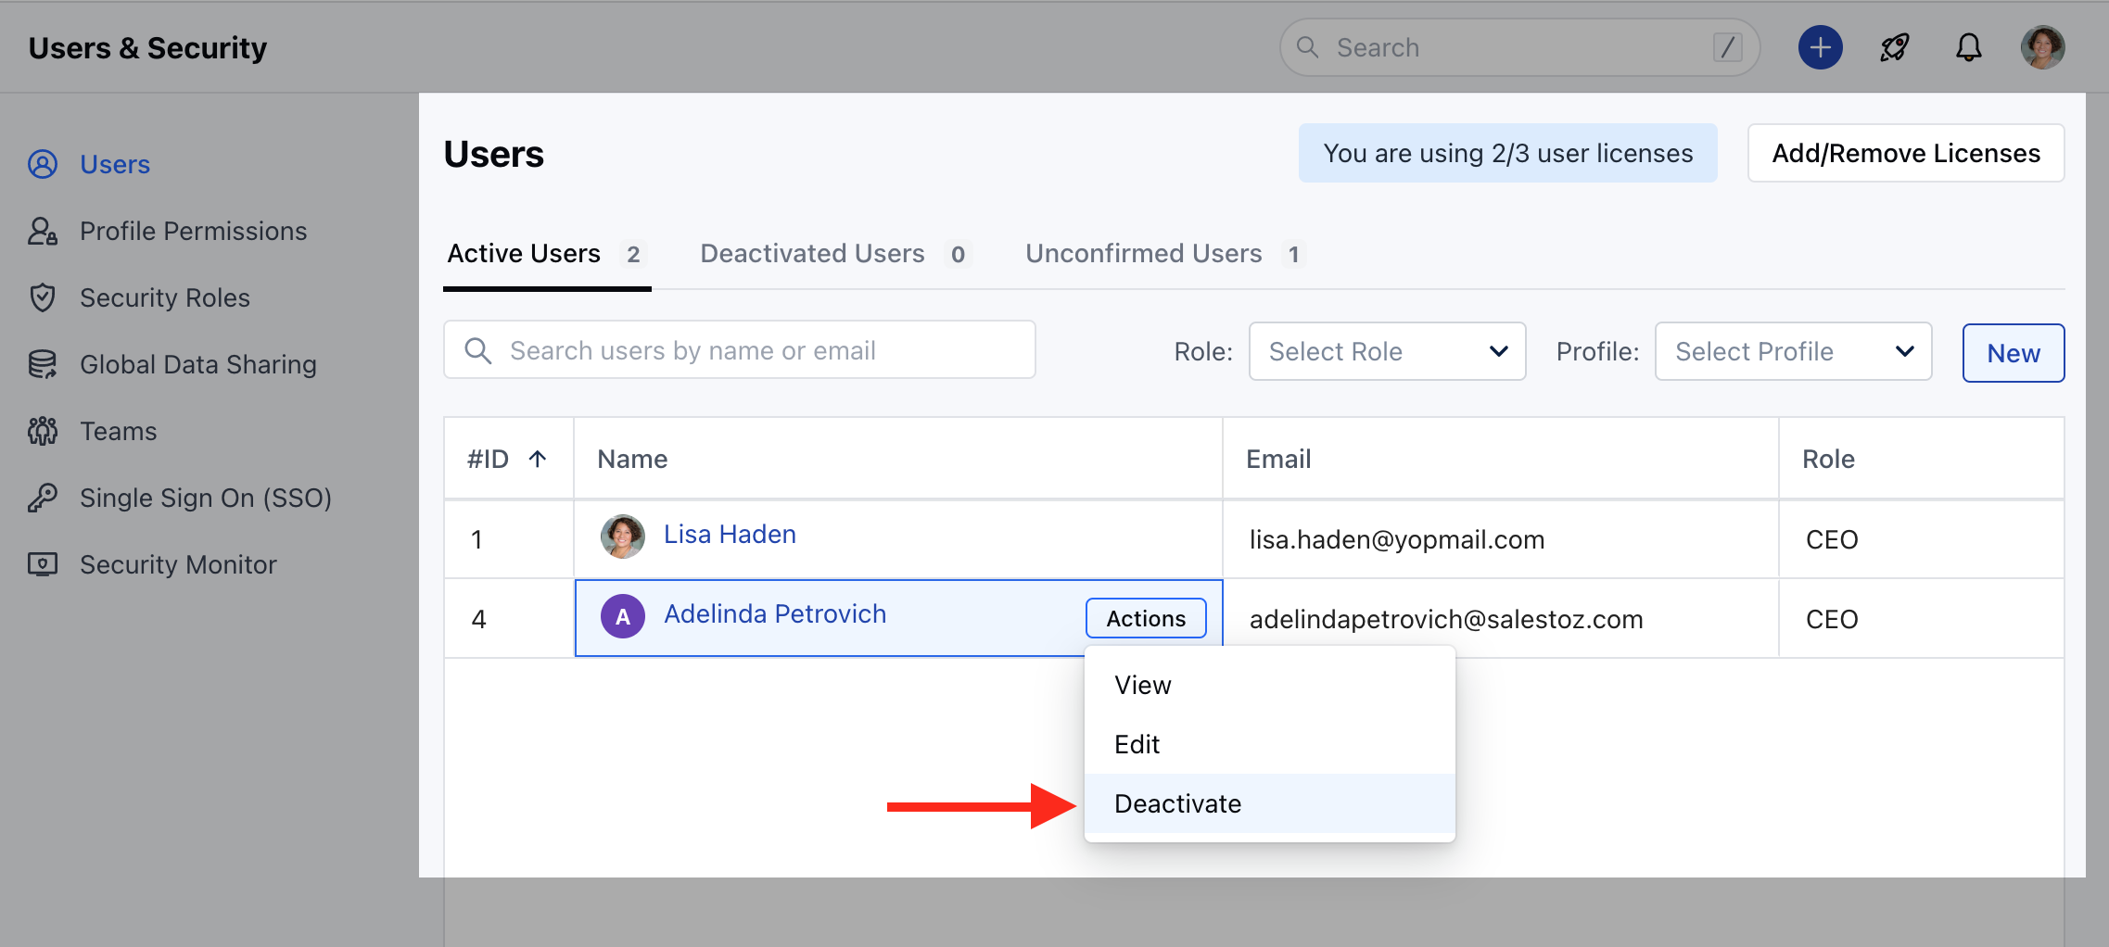Choose Deactivate from the Actions menu

click(1177, 803)
